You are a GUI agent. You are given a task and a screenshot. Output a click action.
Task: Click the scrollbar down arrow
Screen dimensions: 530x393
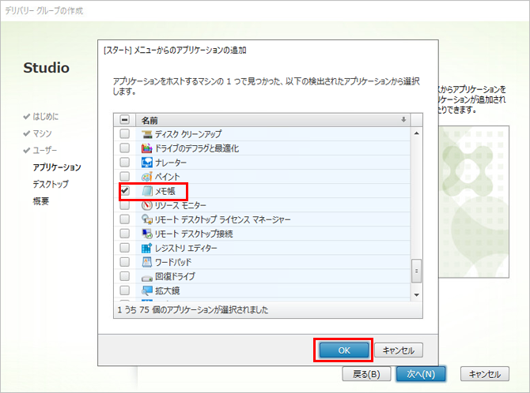(416, 294)
